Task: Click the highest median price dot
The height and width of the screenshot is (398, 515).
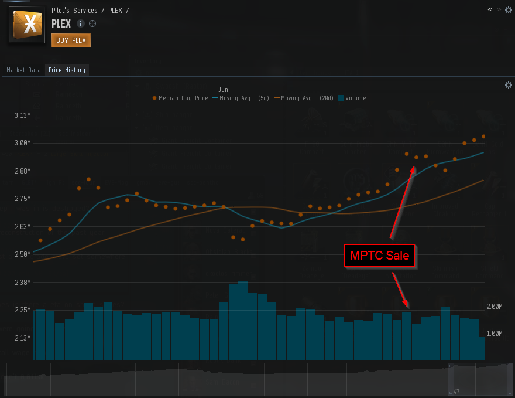Action: tap(483, 136)
